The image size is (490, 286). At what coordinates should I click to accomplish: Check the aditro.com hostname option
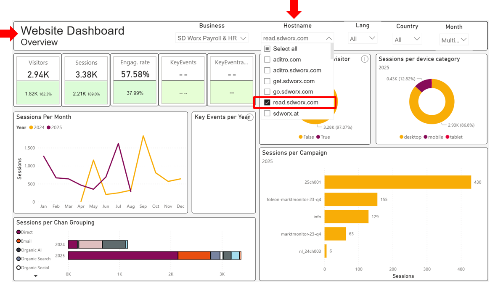point(267,59)
